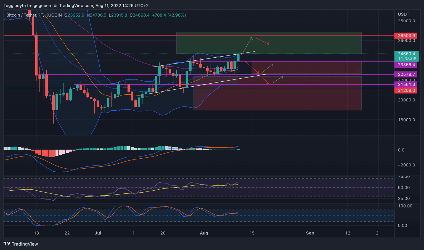Click the Bitcoin / Tether symbol title

pyautogui.click(x=21, y=15)
